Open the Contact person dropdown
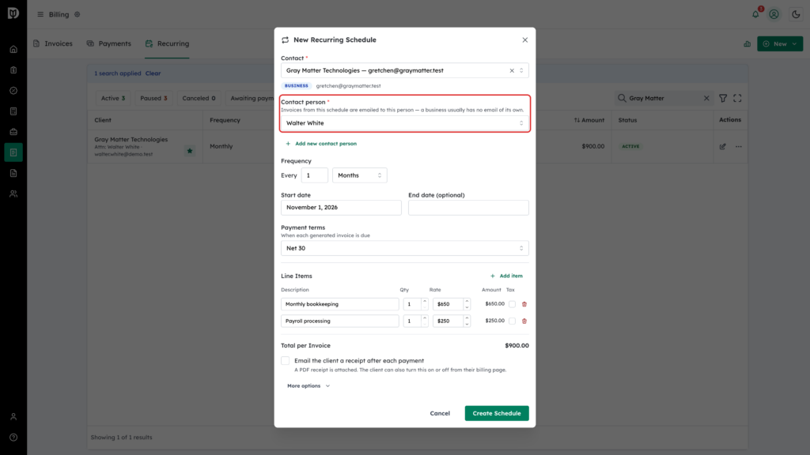This screenshot has height=455, width=810. point(404,122)
